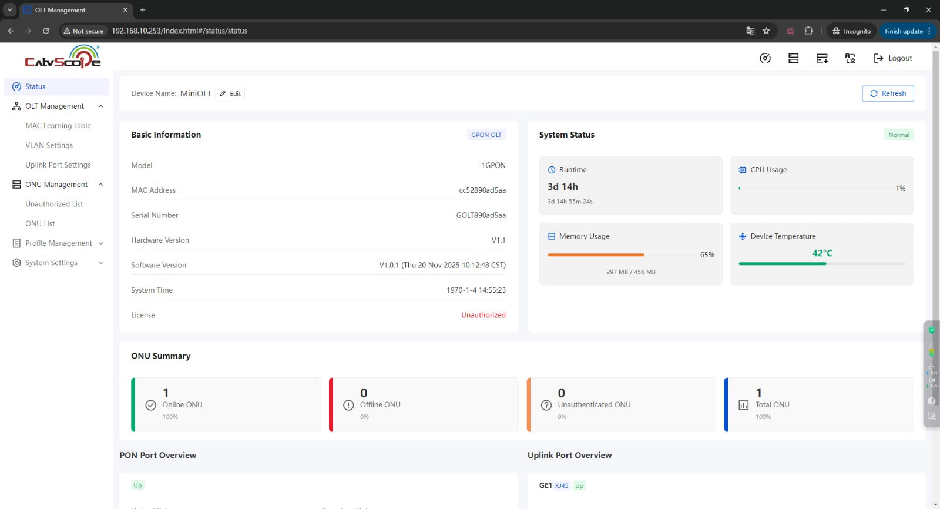Viewport: 940px width, 509px height.
Task: Click the add-ONU card icon in header
Action: [x=822, y=58]
